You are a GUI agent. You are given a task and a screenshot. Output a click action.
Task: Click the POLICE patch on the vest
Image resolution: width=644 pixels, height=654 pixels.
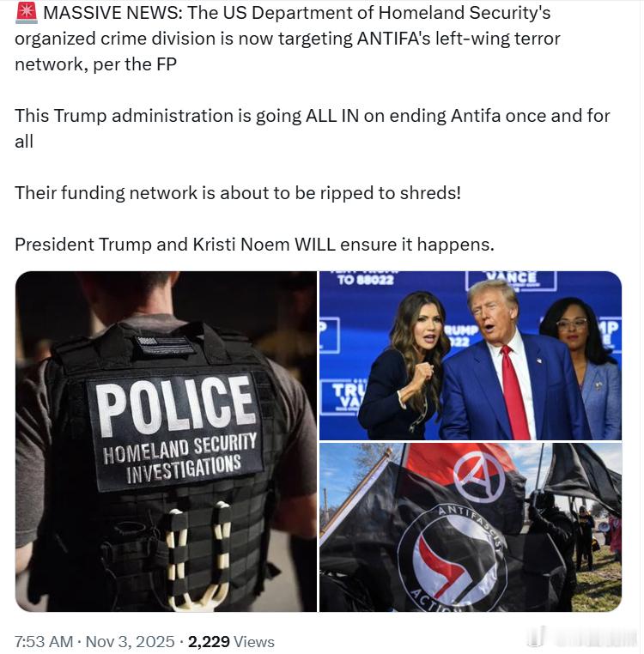178,430
